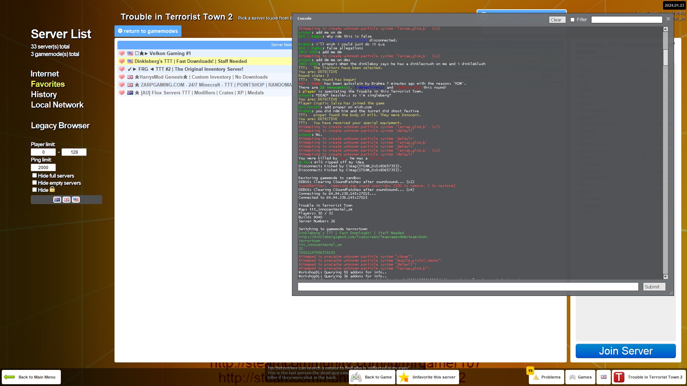Viewport: 687px width, 386px height.
Task: Open the History server tab
Action: pyautogui.click(x=44, y=94)
